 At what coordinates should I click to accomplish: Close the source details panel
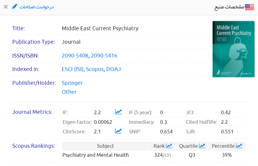(6, 7)
